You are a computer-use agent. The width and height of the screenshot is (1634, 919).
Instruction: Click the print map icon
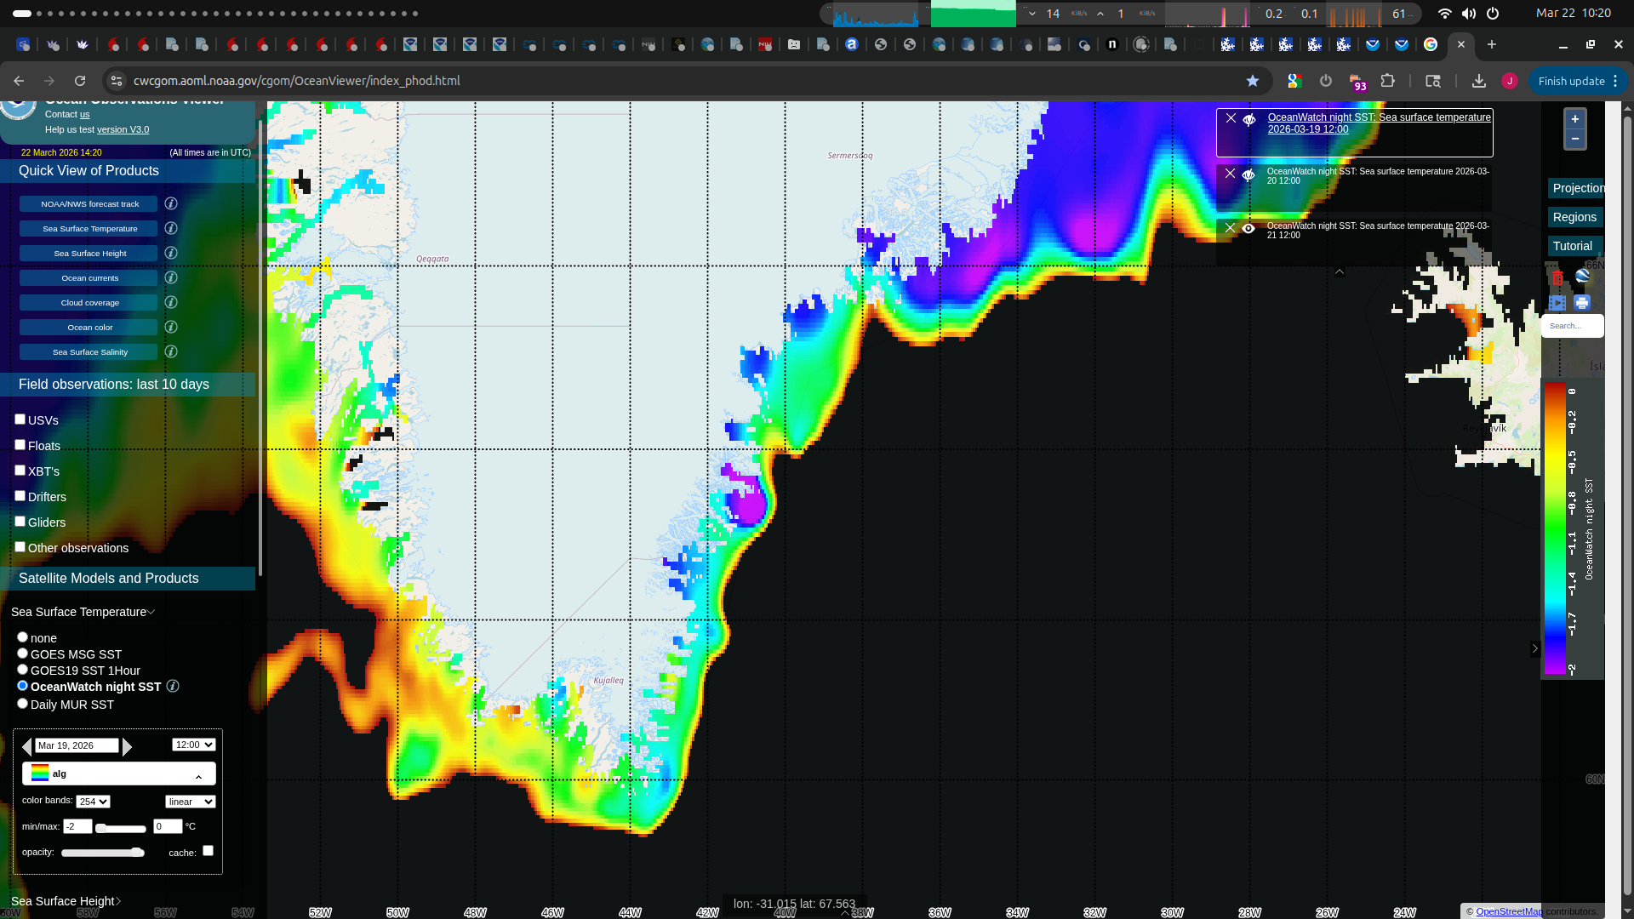[x=1582, y=303]
